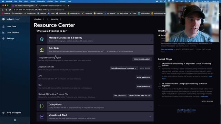Viewport: 221px width, 124px height.
Task: Click the Visualize & Alert chart icon
Action: coord(42,116)
